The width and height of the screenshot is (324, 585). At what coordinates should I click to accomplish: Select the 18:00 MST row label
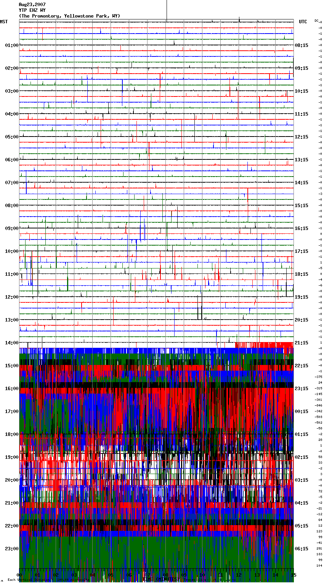(11, 434)
